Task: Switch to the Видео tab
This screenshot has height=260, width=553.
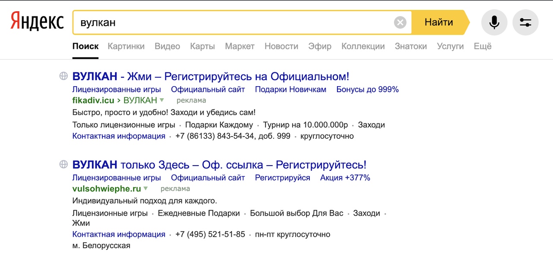Action: [167, 46]
